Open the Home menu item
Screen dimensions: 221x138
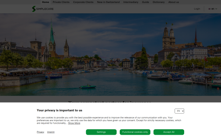tap(46, 2)
